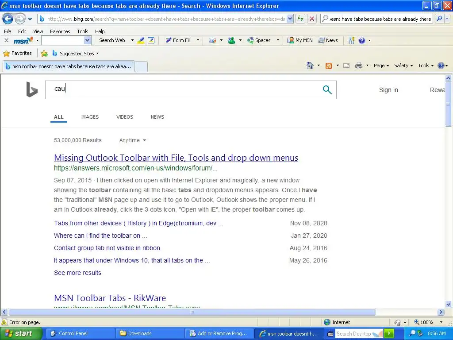Open the MSN Toolbar Tabs - RikWare result
This screenshot has height=340, width=453.
(110, 298)
